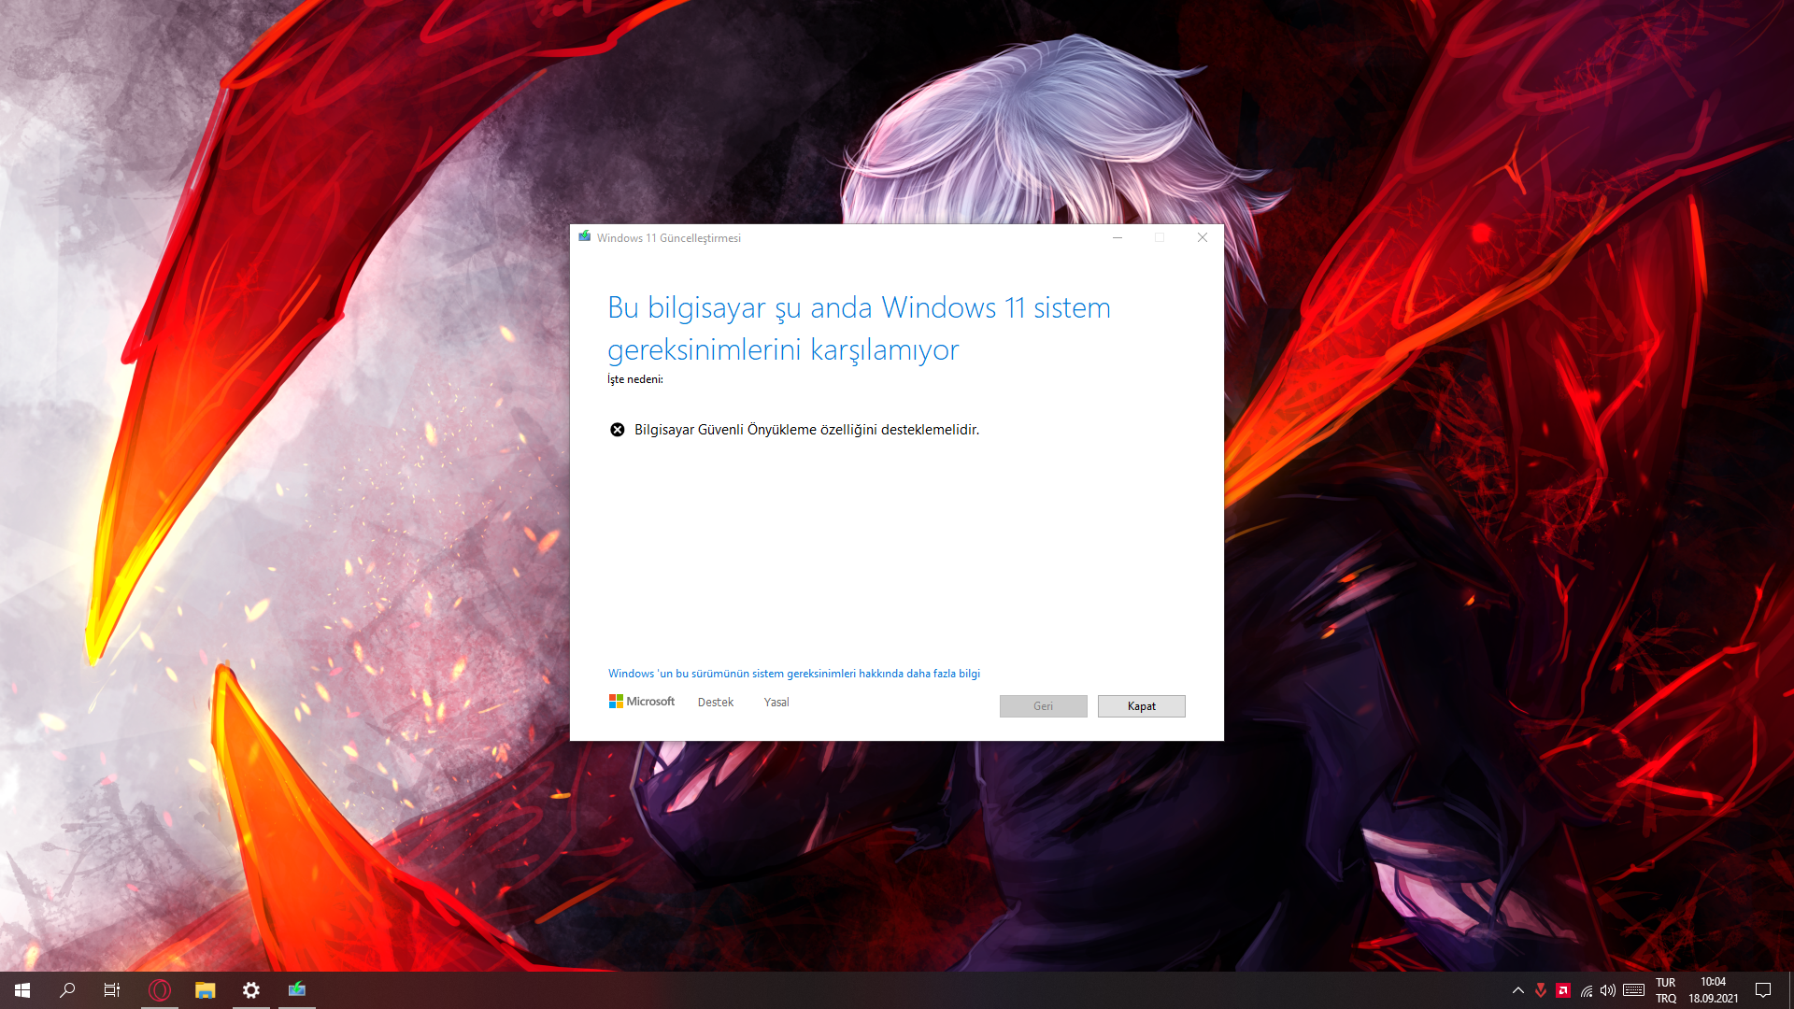
Task: Click the Secure Boot error icon
Action: pos(617,430)
